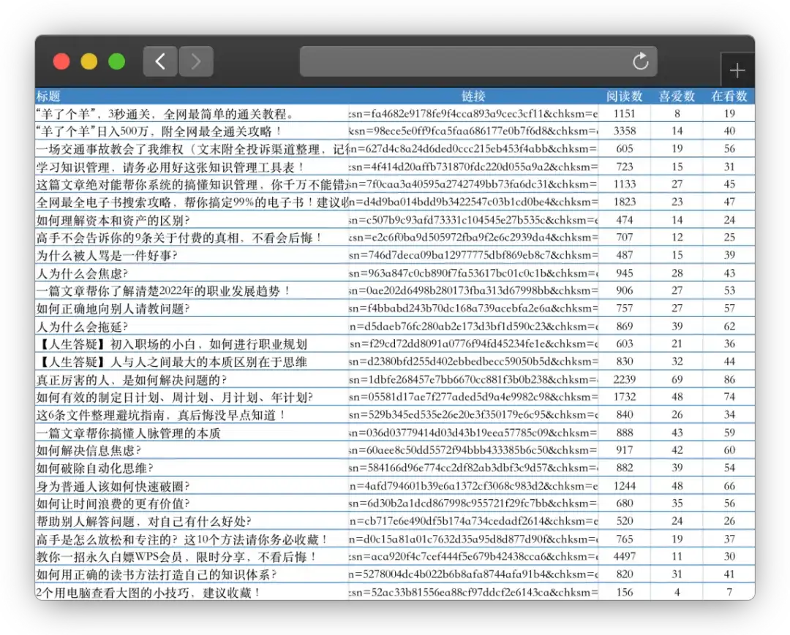Select title 一篇文章帮你搞懂人脉管理的本质
The image size is (790, 635).
pos(129,433)
